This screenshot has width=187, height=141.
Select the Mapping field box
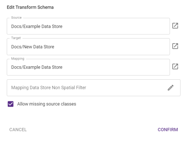[x=88, y=67]
